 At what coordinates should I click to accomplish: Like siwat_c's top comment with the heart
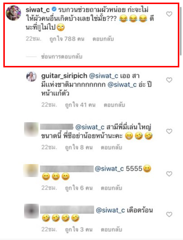(x=169, y=14)
